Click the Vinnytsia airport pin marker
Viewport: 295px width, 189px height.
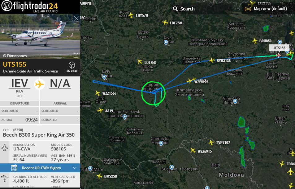coord(235,101)
